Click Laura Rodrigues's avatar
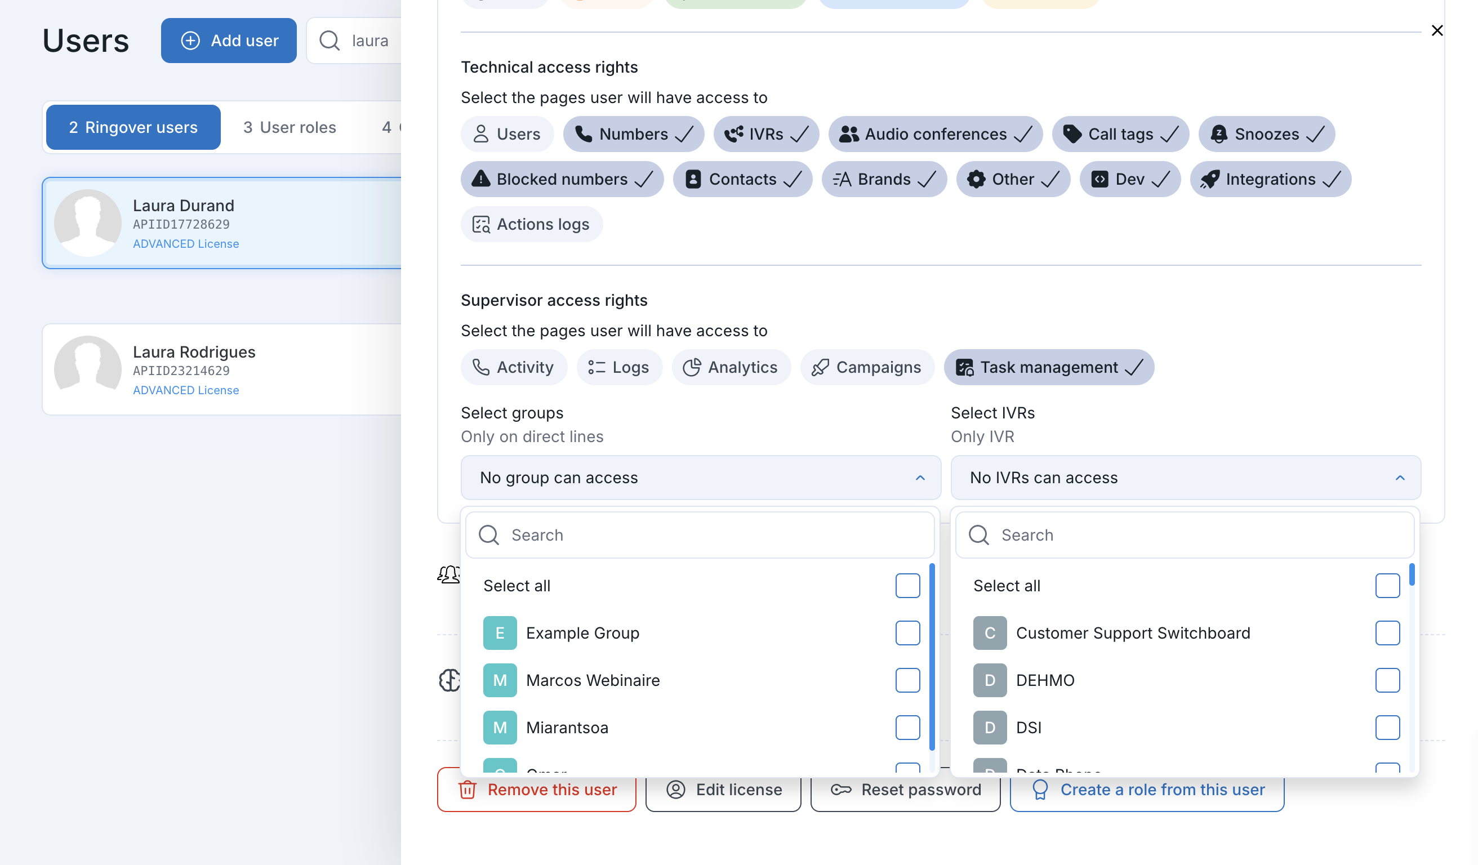Viewport: 1478px width, 865px height. pos(88,369)
